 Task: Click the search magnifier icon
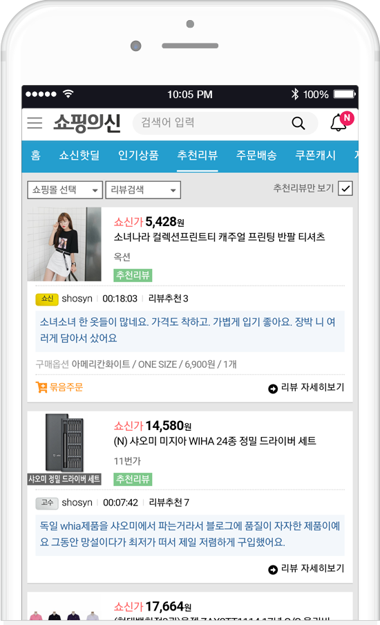[298, 123]
